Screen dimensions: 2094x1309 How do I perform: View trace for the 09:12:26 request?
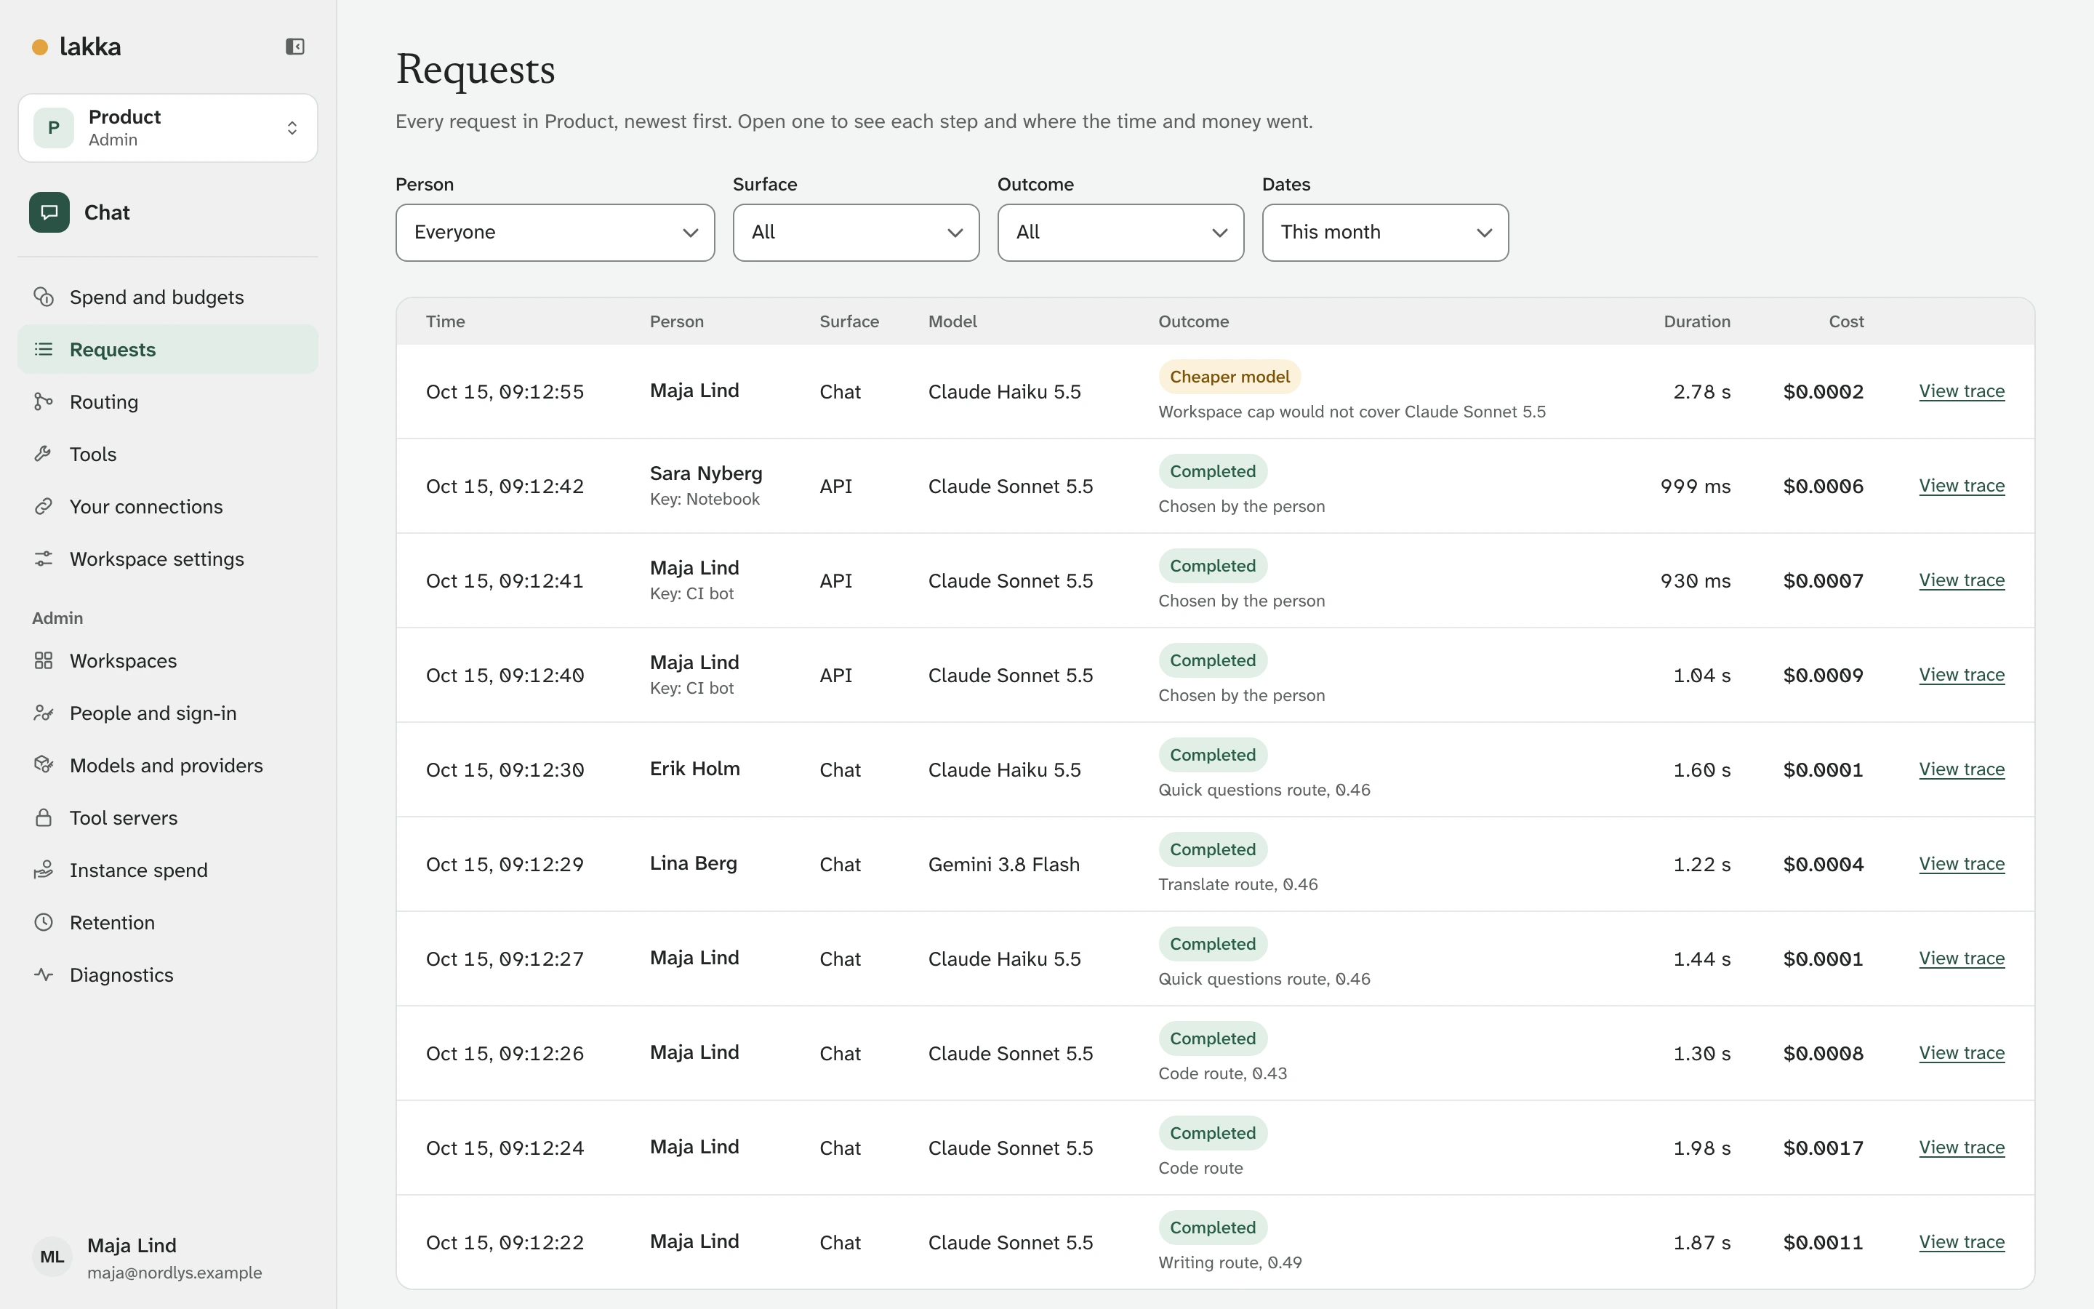[x=1962, y=1053]
